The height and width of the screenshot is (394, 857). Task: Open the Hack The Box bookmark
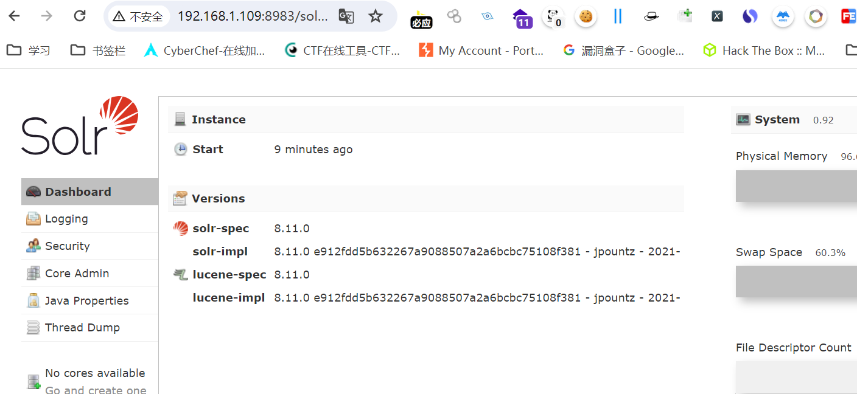764,50
